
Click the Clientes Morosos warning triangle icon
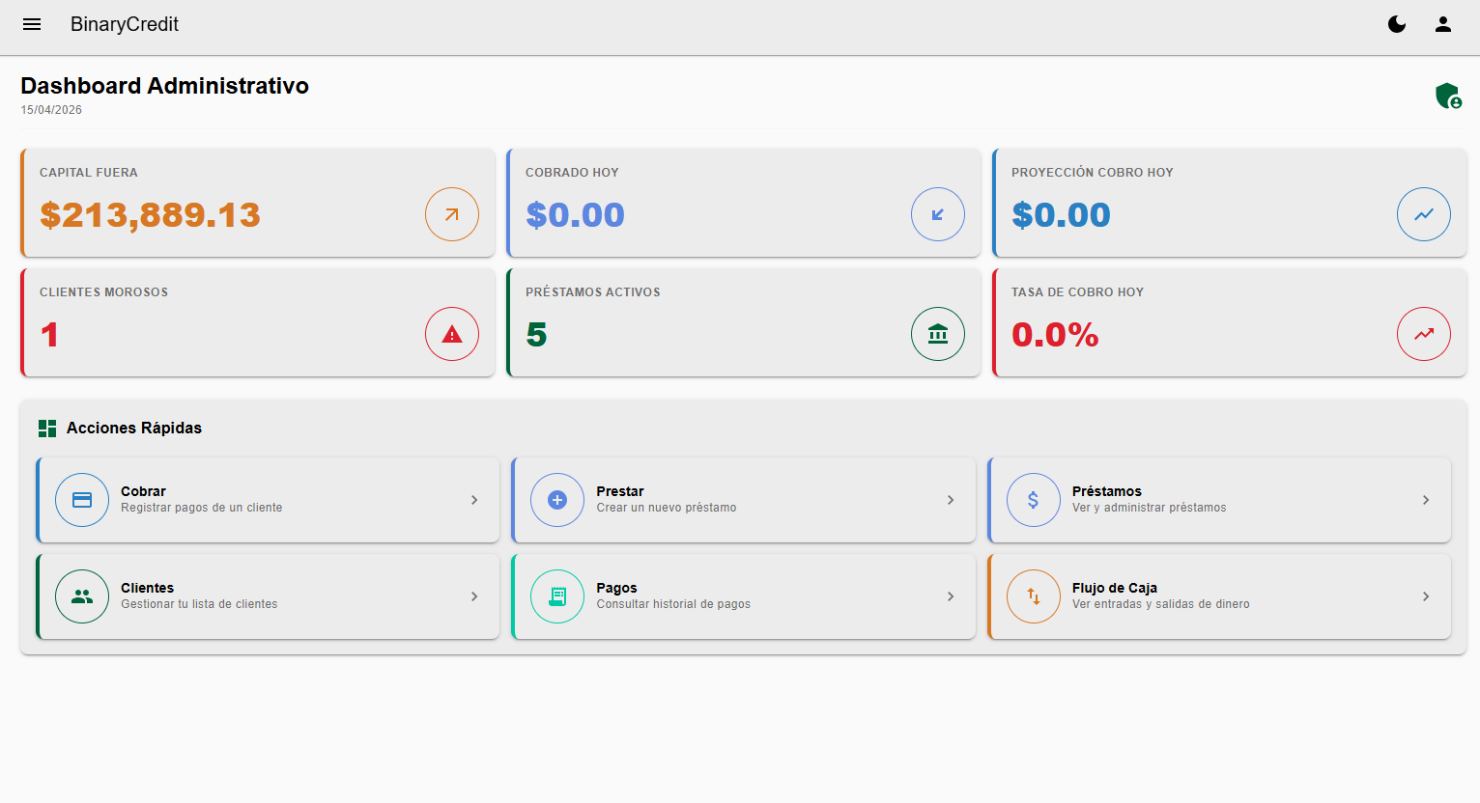click(x=452, y=334)
